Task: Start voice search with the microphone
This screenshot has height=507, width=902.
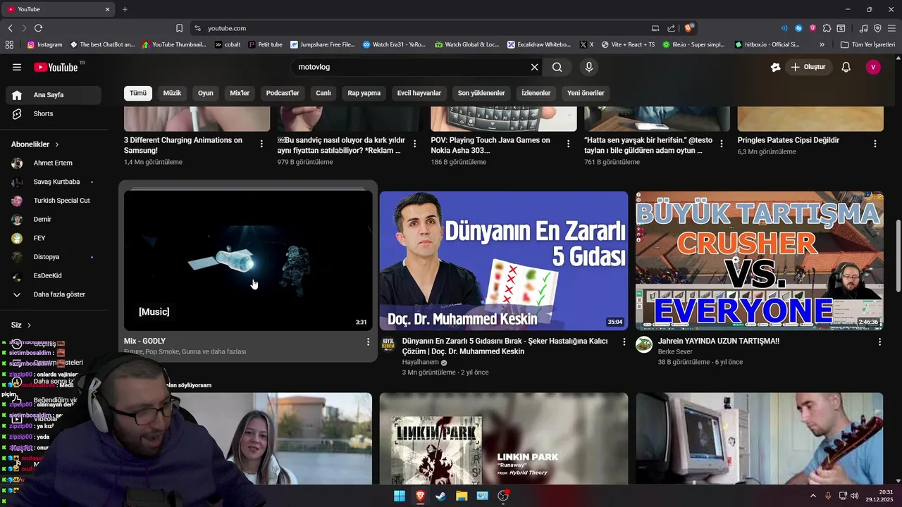Action: pos(589,67)
